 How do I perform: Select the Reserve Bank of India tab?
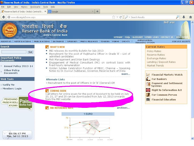(x=24, y=12)
